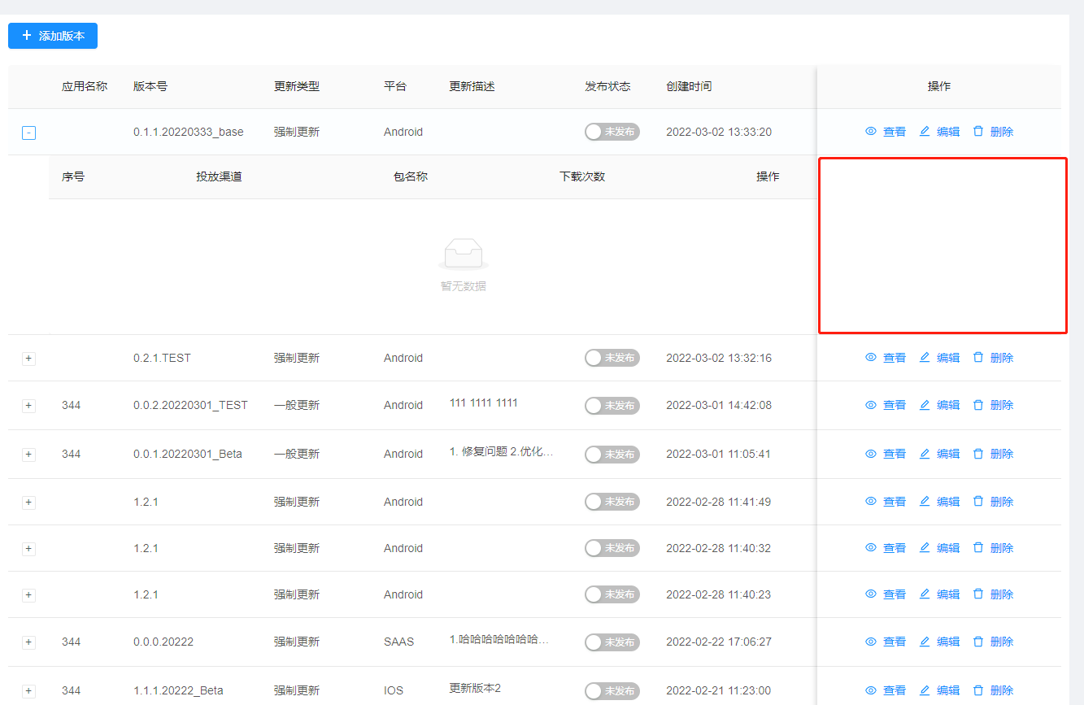Viewport: 1084px width, 705px height.
Task: Toggle the 未发布 publish switch for version 0.1.1.20220333_base
Action: (612, 131)
